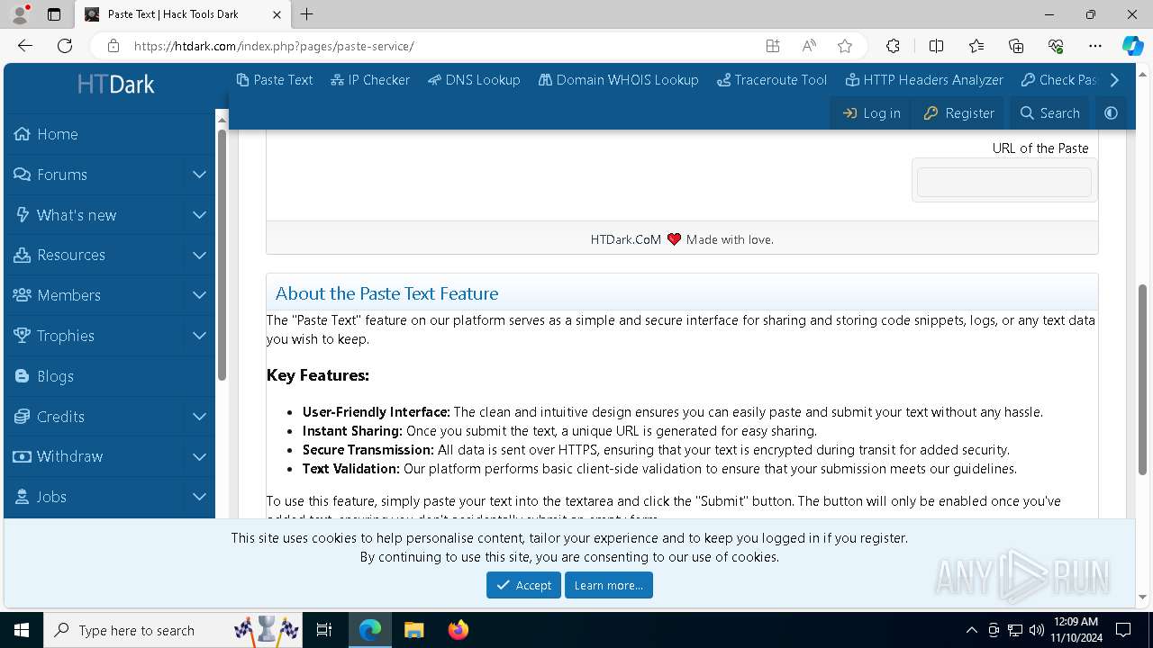This screenshot has width=1153, height=648.
Task: View site information lock icon
Action: pos(113,46)
